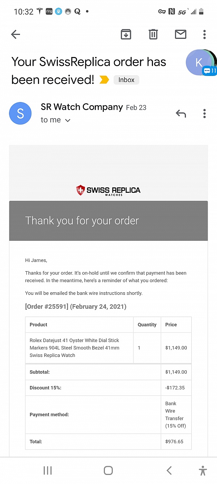Screen dimensions: 217x484
Task: Open the top-bar three-dot overflow menu
Action: point(204,34)
